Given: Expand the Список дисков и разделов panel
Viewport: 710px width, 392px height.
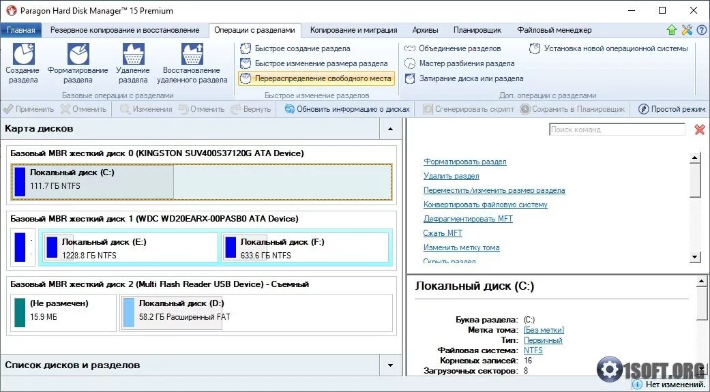Looking at the screenshot, I should [x=390, y=365].
